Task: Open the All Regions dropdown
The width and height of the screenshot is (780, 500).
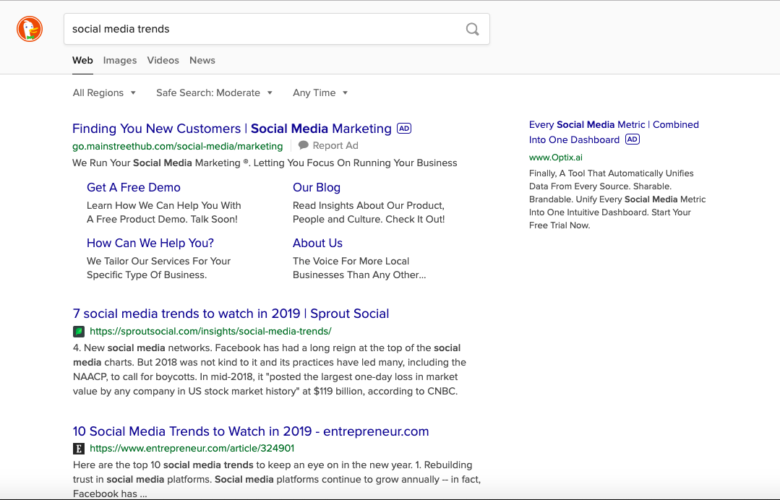Action: [104, 92]
